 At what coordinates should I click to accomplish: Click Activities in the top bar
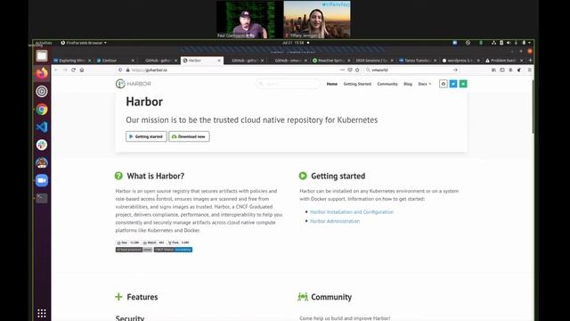pyautogui.click(x=44, y=43)
